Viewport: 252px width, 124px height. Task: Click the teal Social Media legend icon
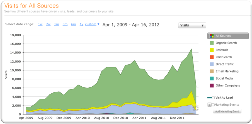[x=212, y=79]
